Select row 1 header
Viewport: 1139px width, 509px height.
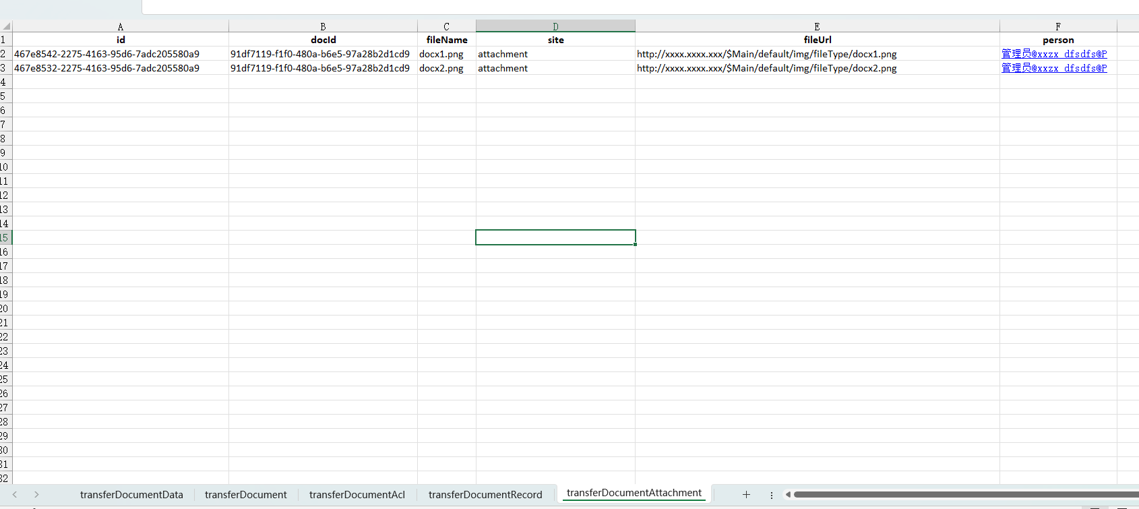tap(6, 40)
